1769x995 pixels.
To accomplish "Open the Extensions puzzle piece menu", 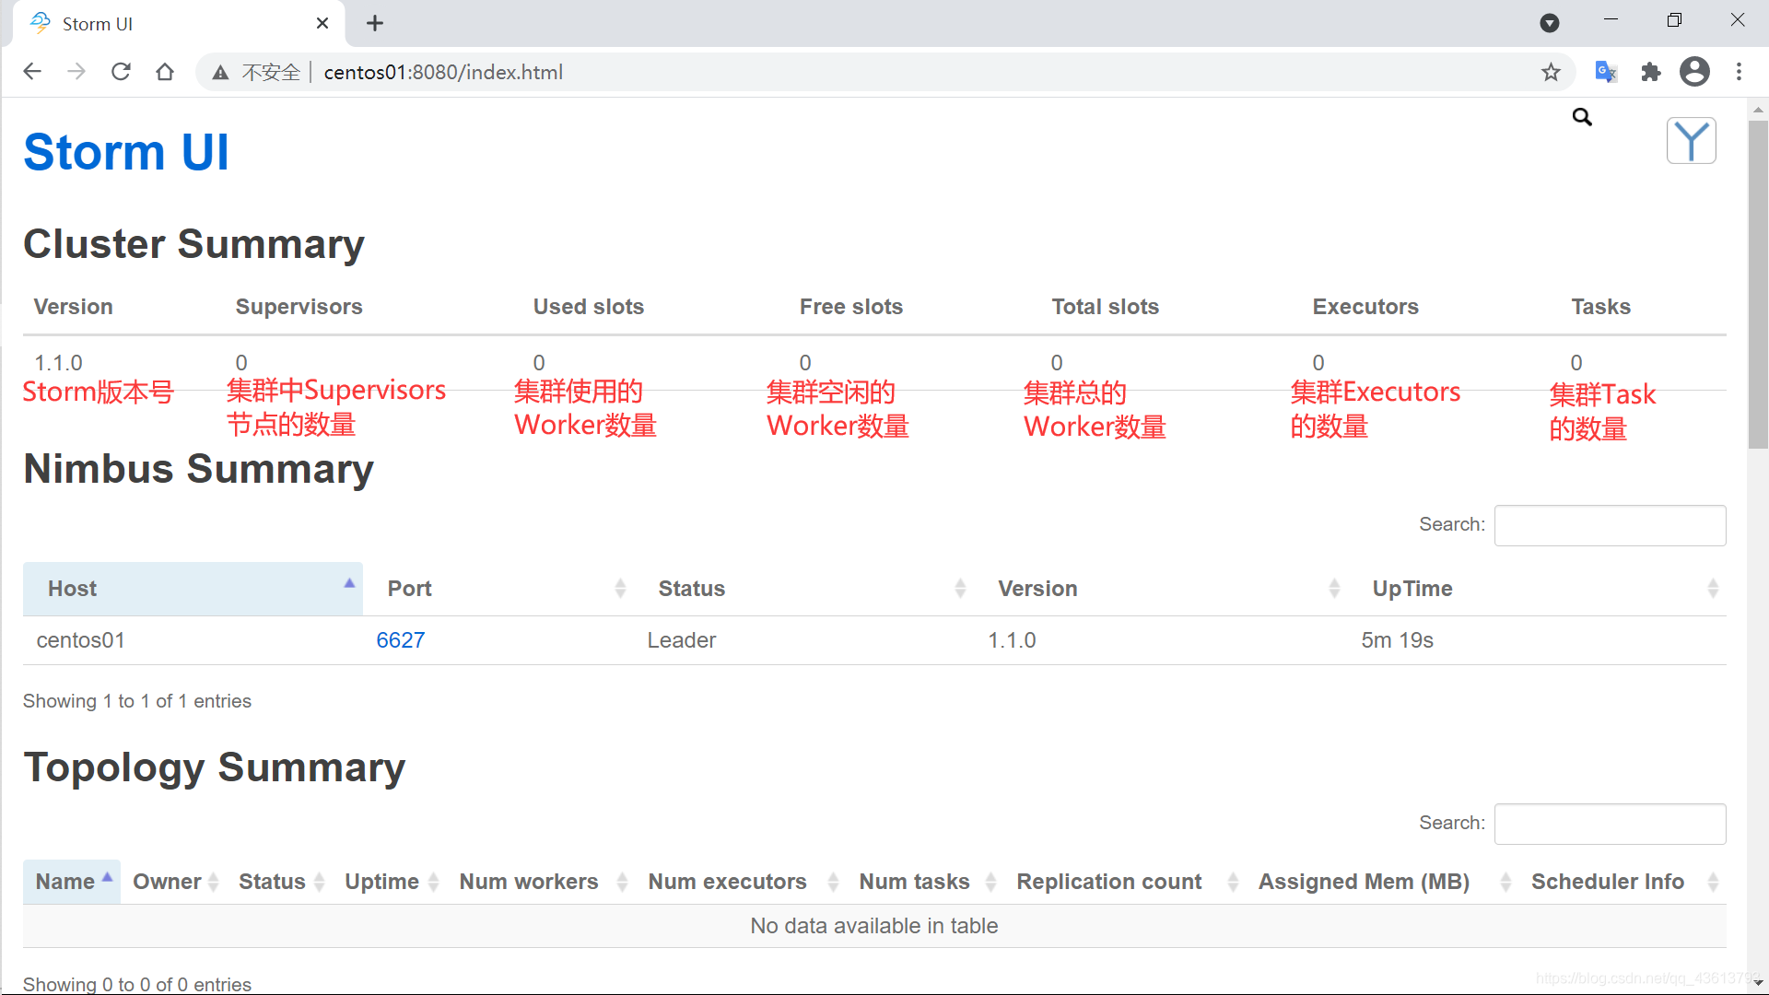I will pyautogui.click(x=1651, y=72).
